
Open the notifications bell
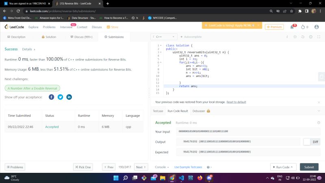[x=292, y=27]
